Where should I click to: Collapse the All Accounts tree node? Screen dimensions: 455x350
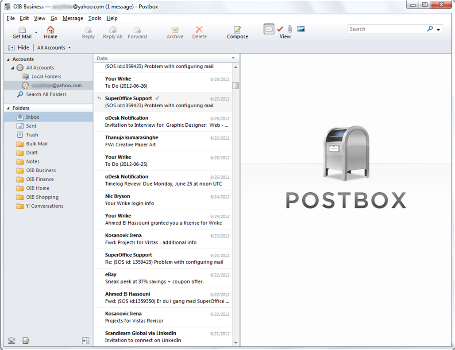click(12, 68)
